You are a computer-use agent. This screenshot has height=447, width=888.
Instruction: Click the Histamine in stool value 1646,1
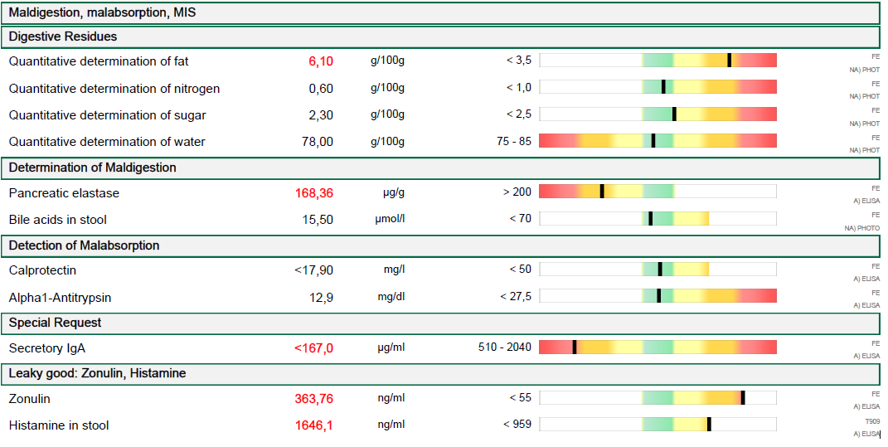point(313,425)
